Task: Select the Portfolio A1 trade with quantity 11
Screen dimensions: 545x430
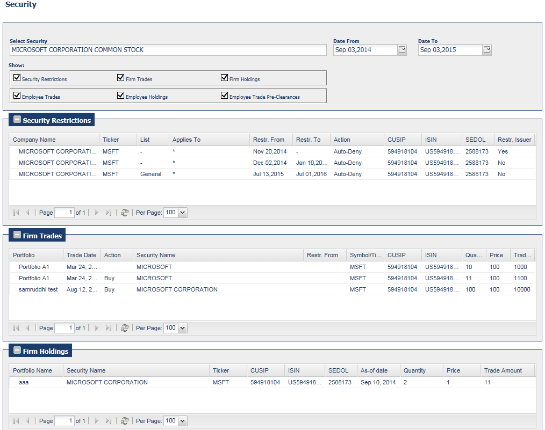Action: 272,278
